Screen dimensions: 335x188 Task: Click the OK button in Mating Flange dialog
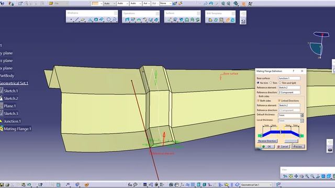coord(267,146)
